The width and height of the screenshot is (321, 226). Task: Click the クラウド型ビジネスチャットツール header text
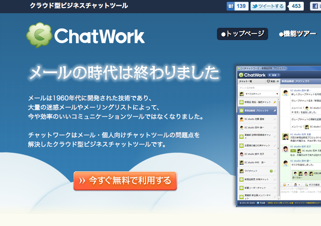pyautogui.click(x=79, y=6)
